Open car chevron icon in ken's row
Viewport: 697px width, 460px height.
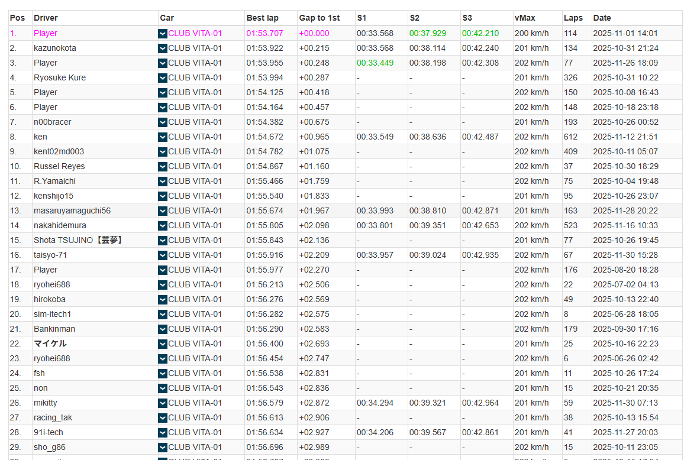tap(163, 137)
